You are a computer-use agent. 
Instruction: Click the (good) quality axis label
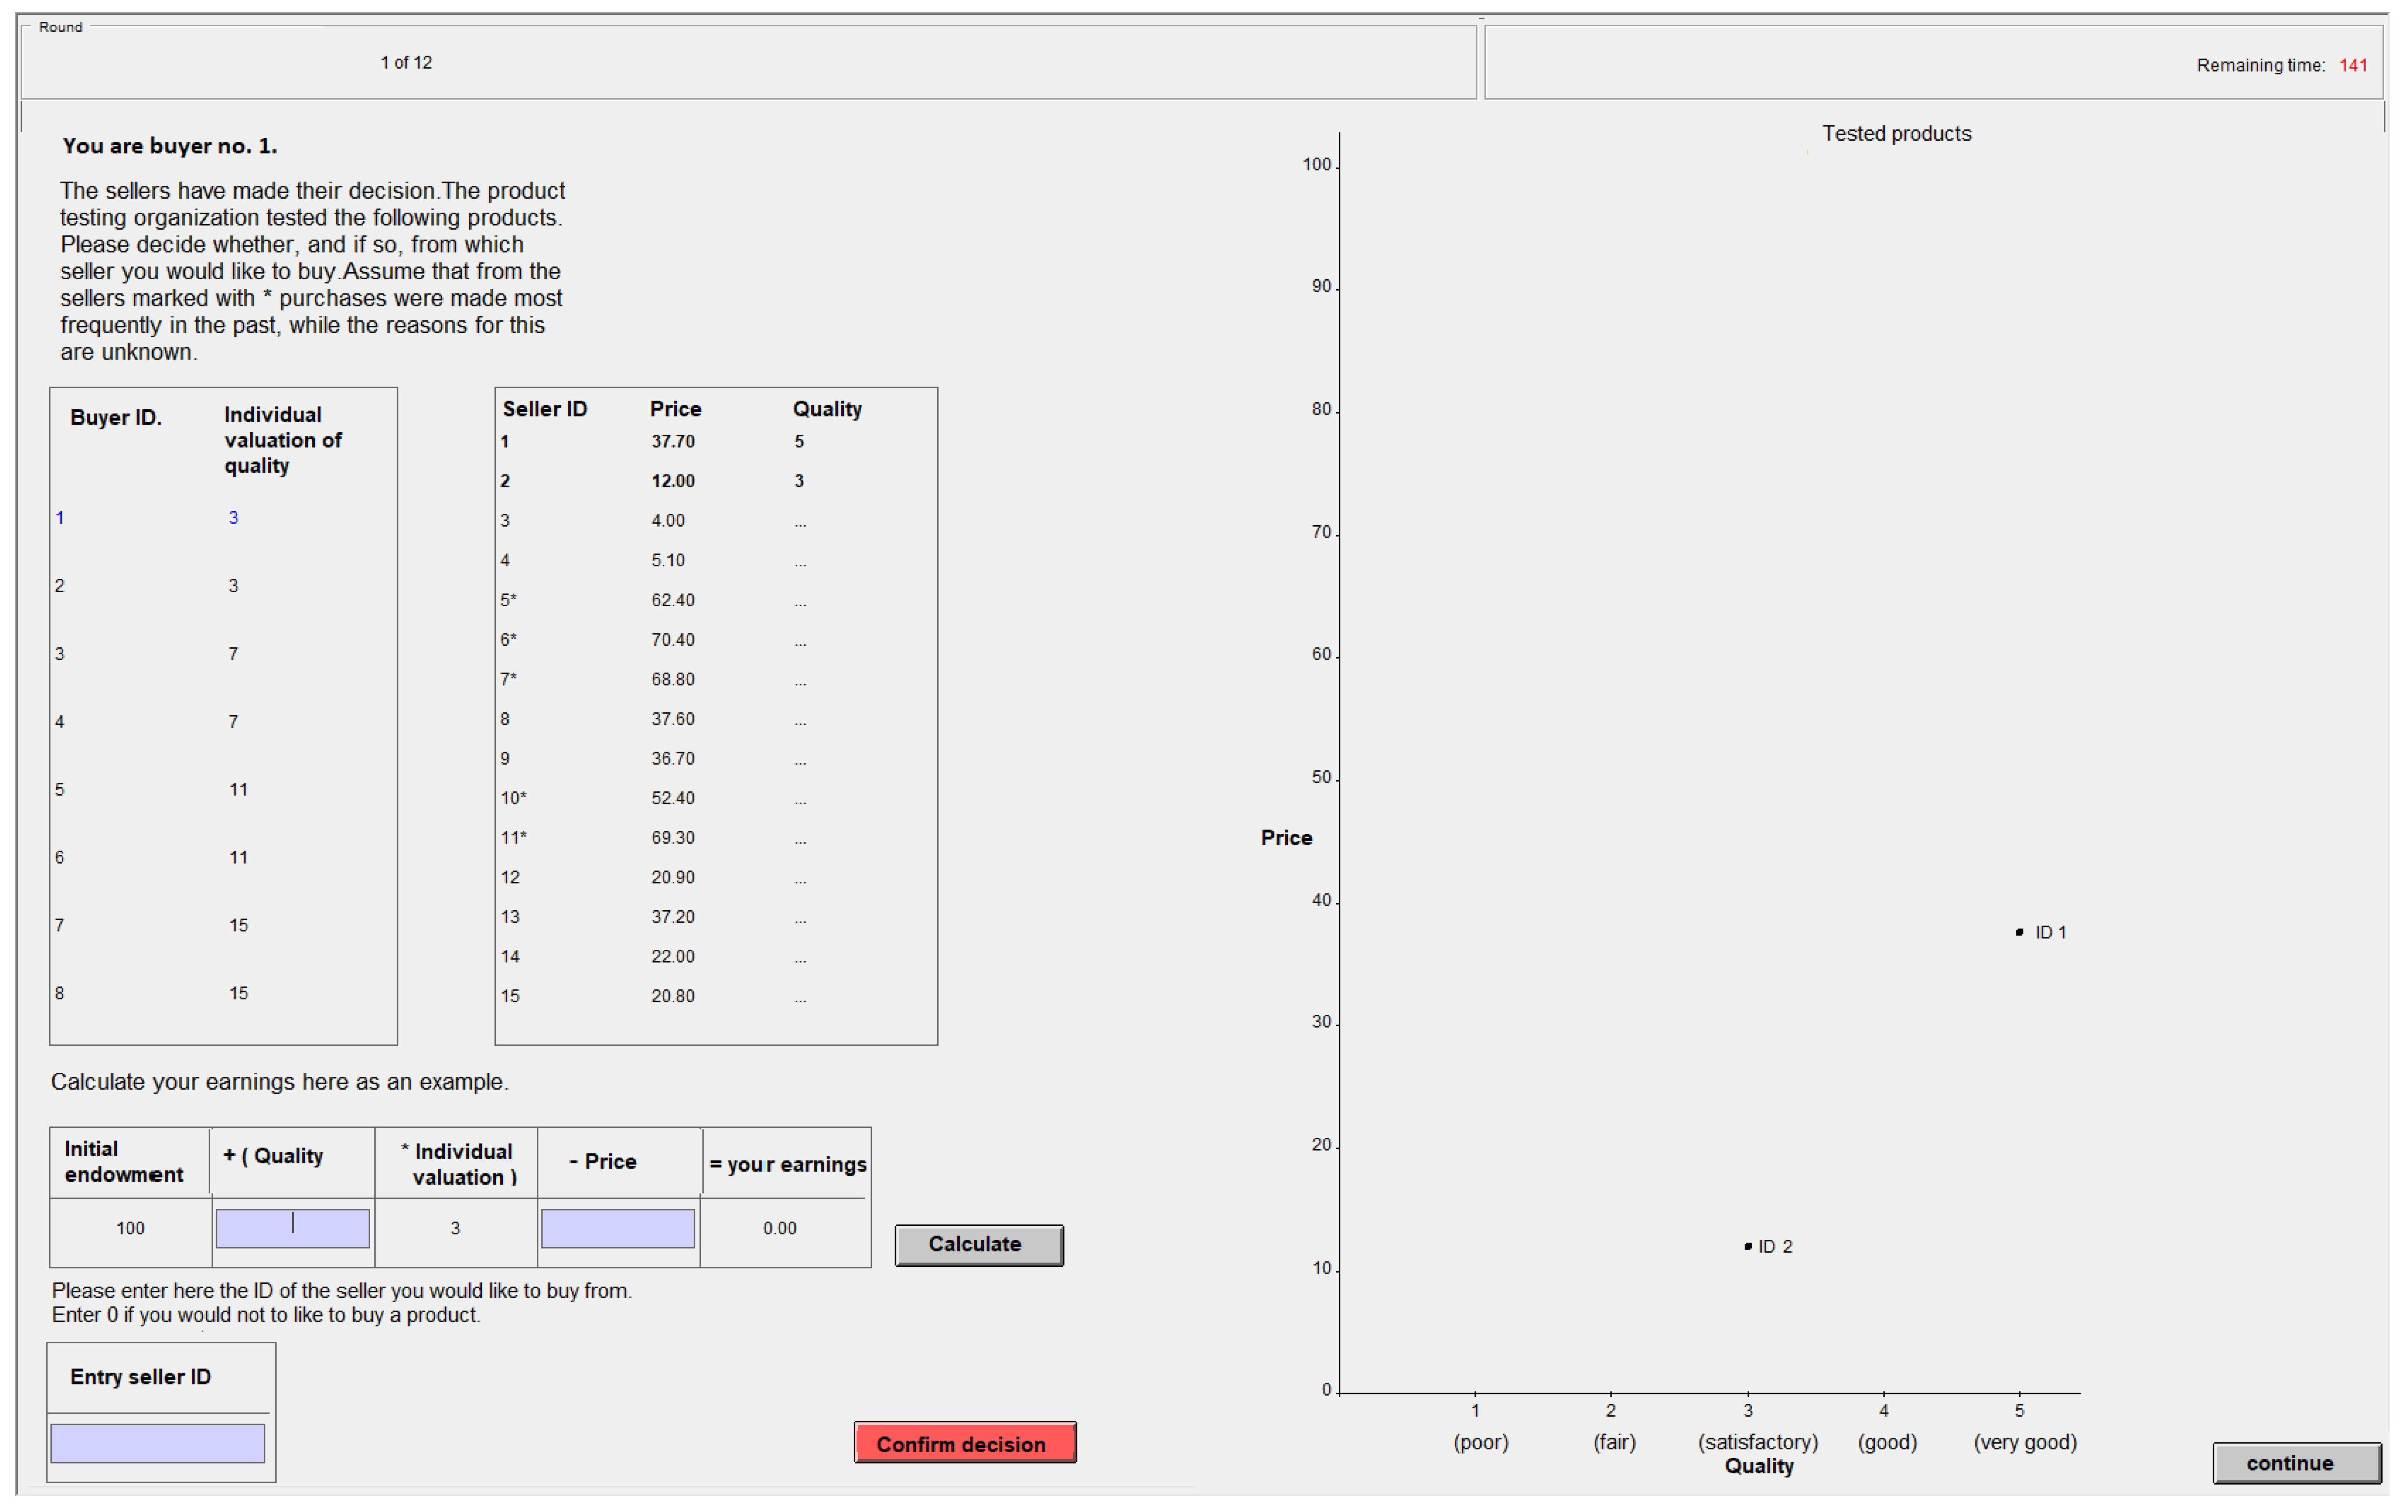click(x=1887, y=1442)
